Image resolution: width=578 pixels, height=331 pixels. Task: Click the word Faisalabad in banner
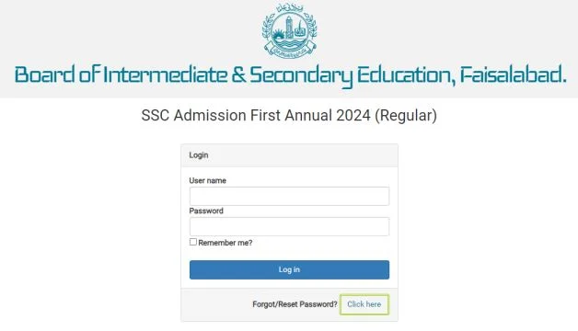[512, 74]
